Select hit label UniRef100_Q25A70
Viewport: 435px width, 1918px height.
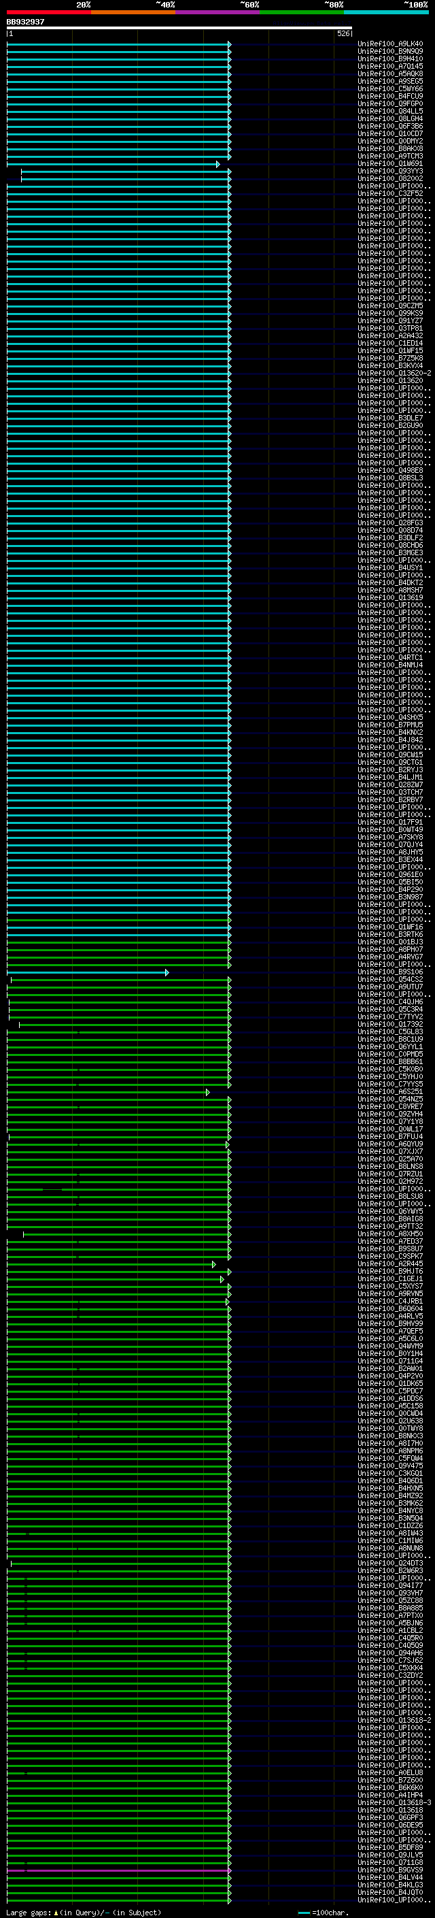390,1159
